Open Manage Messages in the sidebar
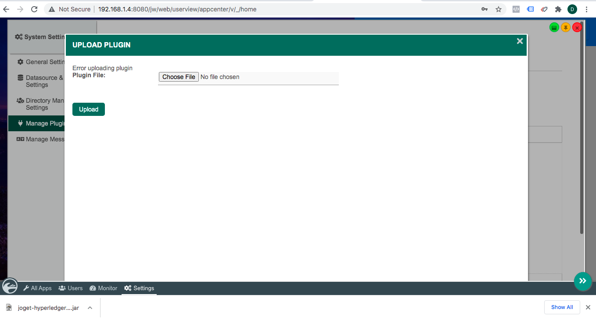596x320 pixels. (x=37, y=139)
